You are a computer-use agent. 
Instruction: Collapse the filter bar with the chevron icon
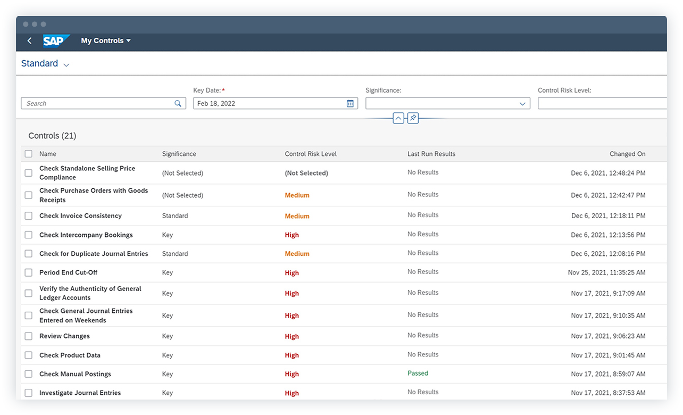pyautogui.click(x=398, y=118)
